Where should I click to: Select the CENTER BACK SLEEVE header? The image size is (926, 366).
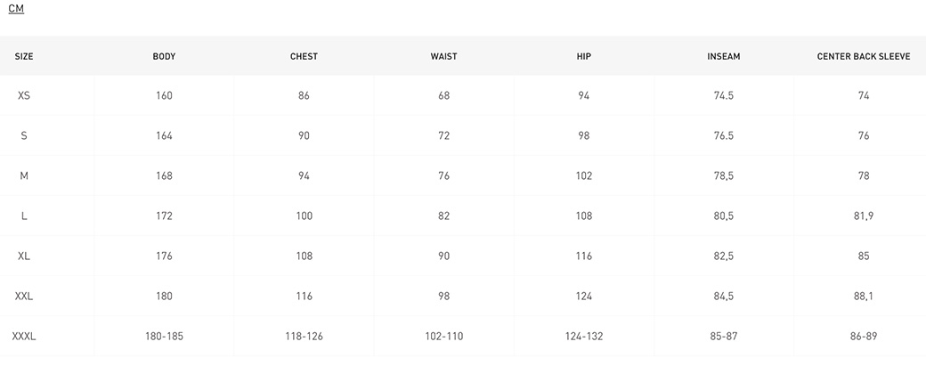864,57
